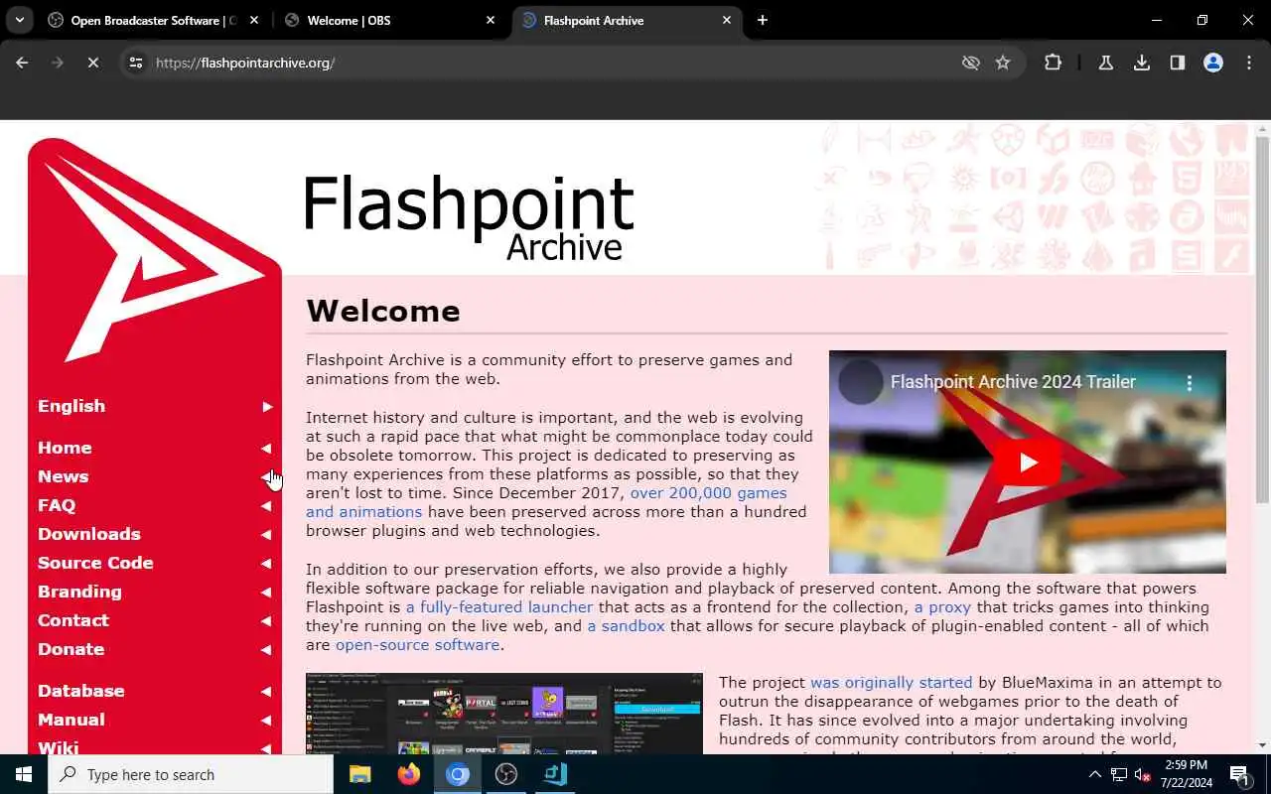
Task: Click the arrow beside Contact
Action: coord(266,621)
